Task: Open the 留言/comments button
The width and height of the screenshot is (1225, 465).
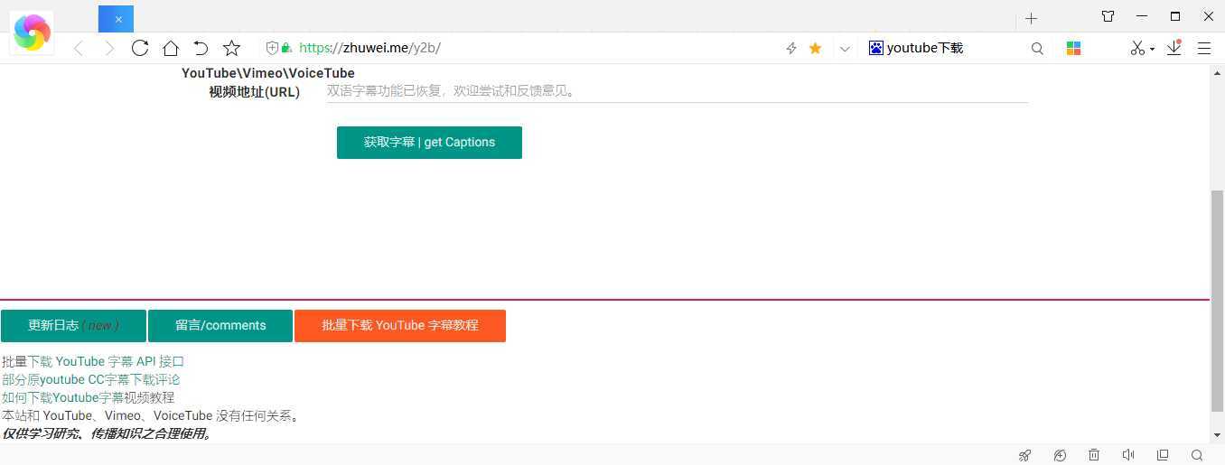Action: (x=220, y=326)
